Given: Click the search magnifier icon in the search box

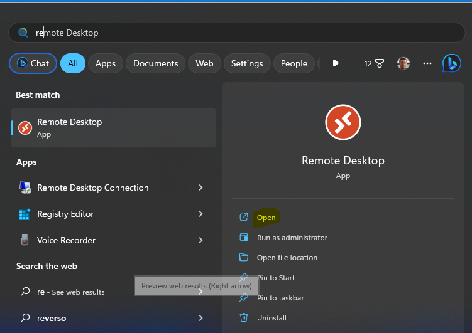Looking at the screenshot, I should 23,33.
